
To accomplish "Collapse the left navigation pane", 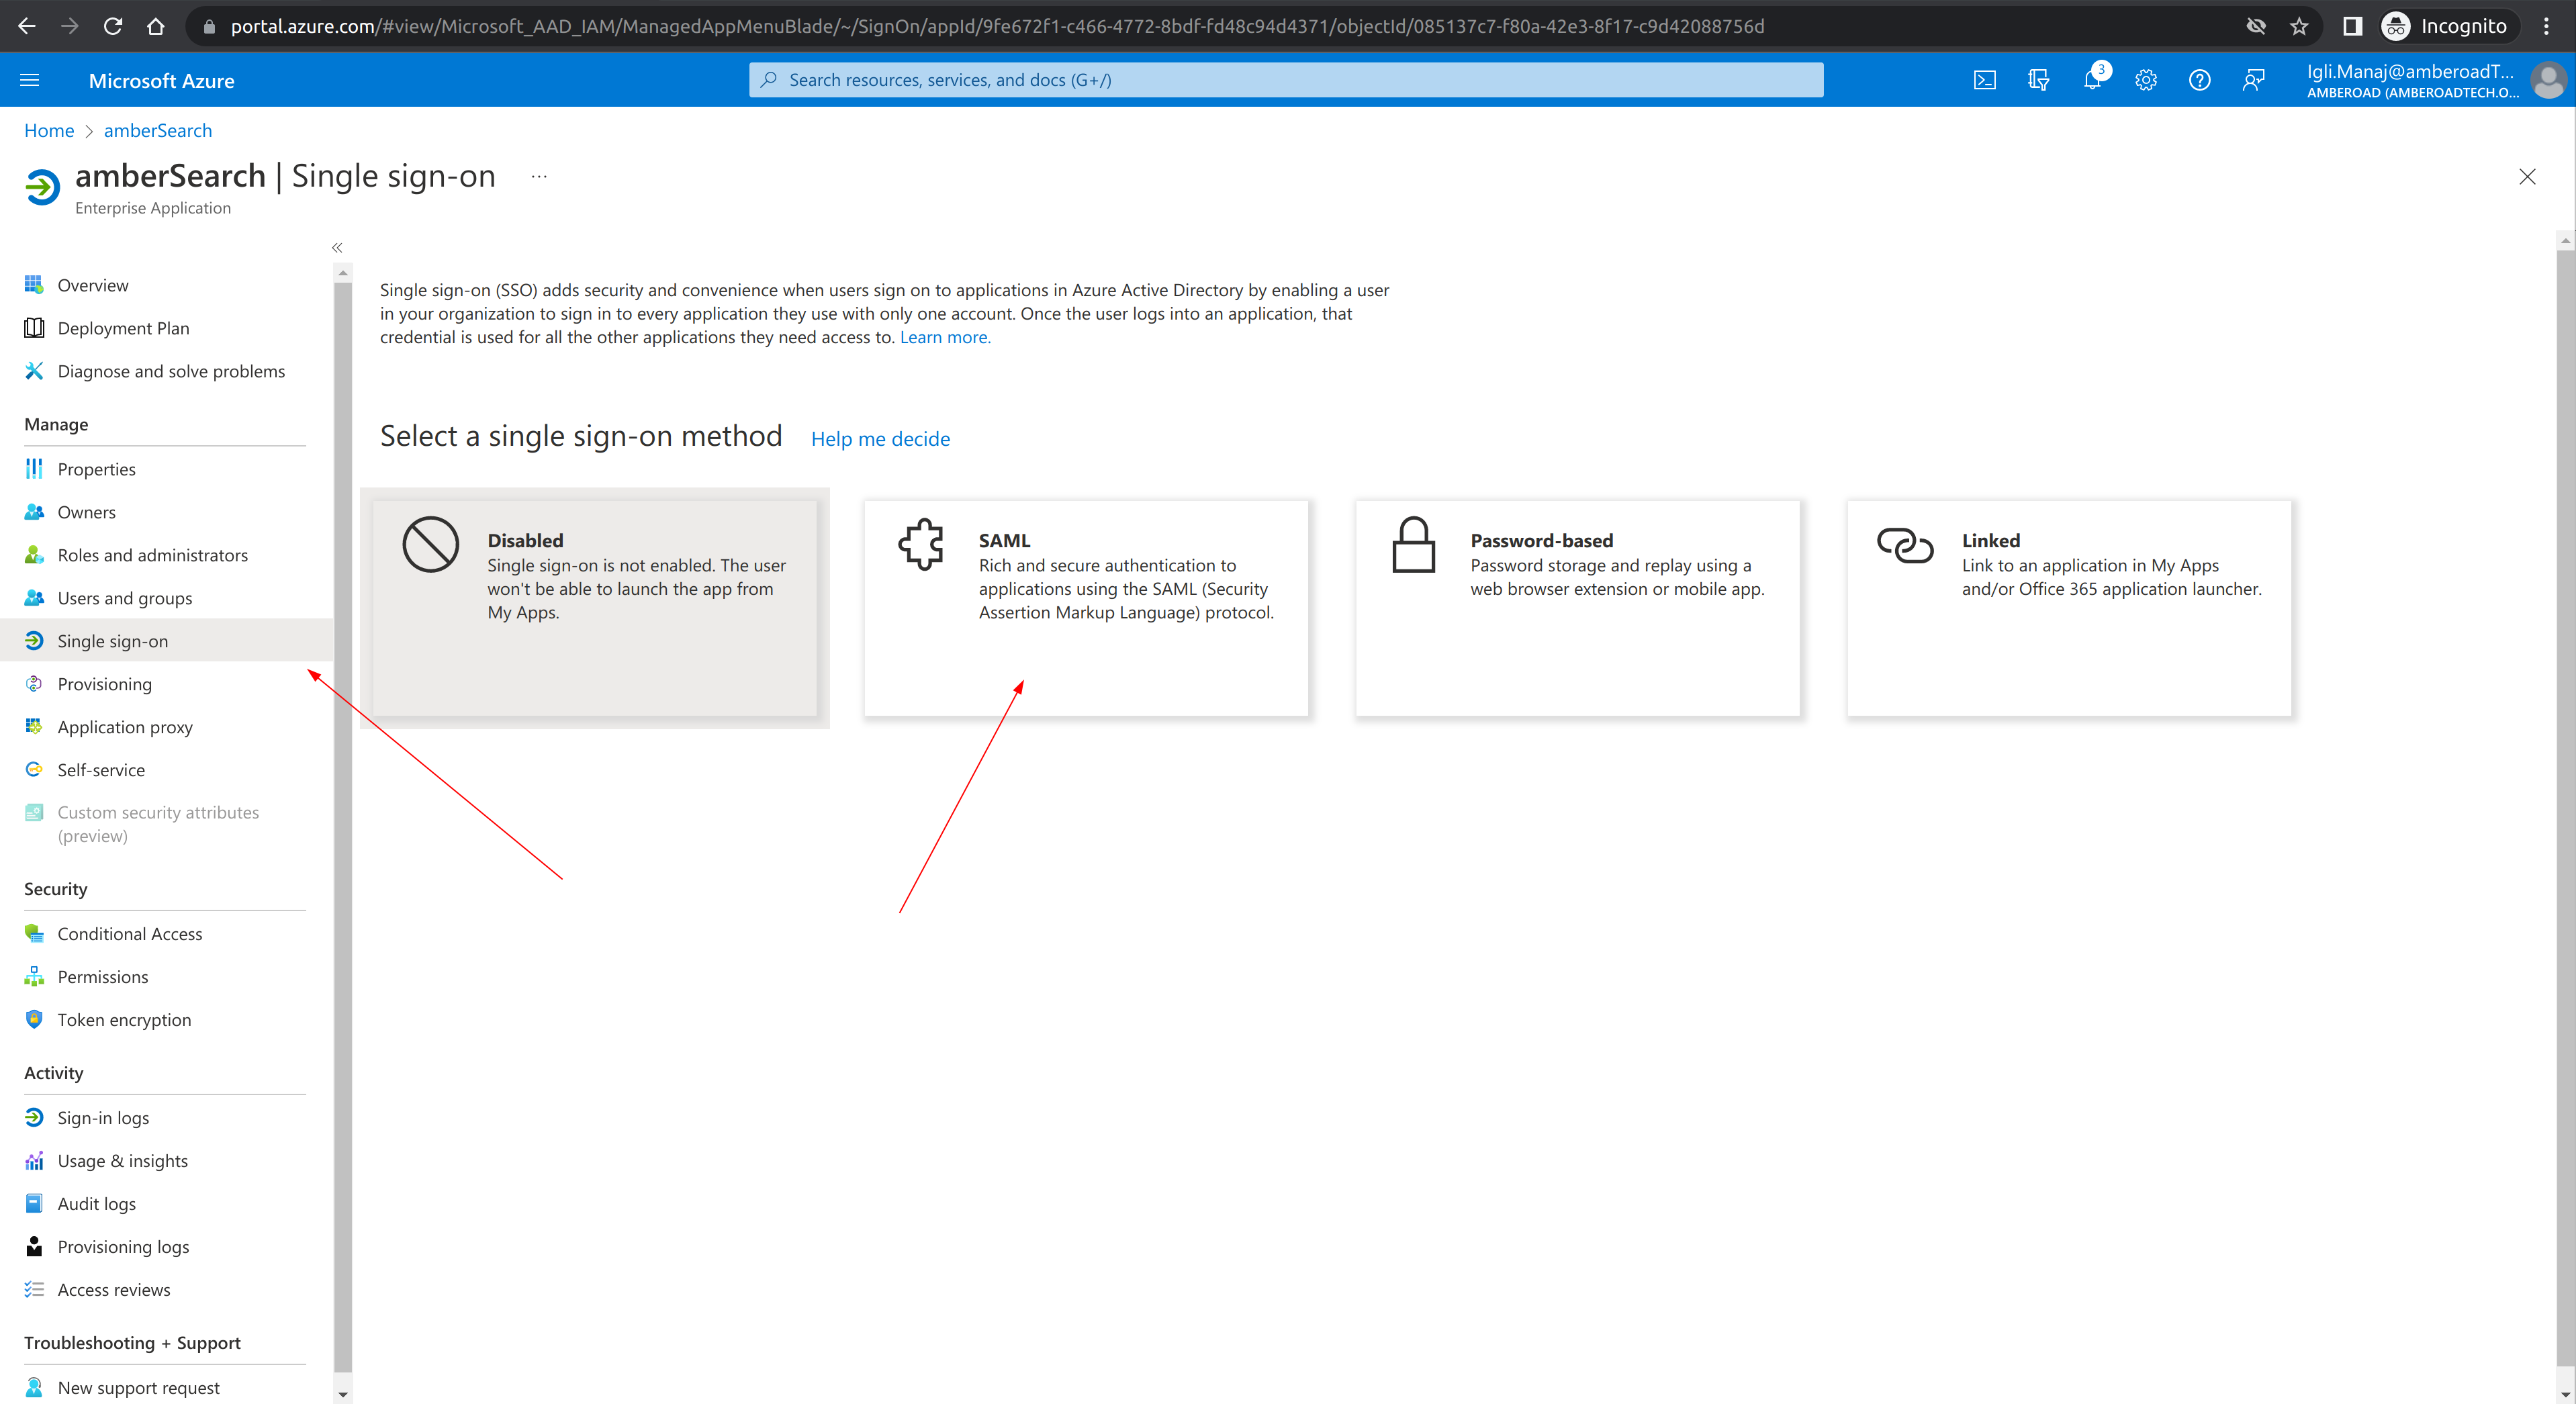I will [337, 247].
